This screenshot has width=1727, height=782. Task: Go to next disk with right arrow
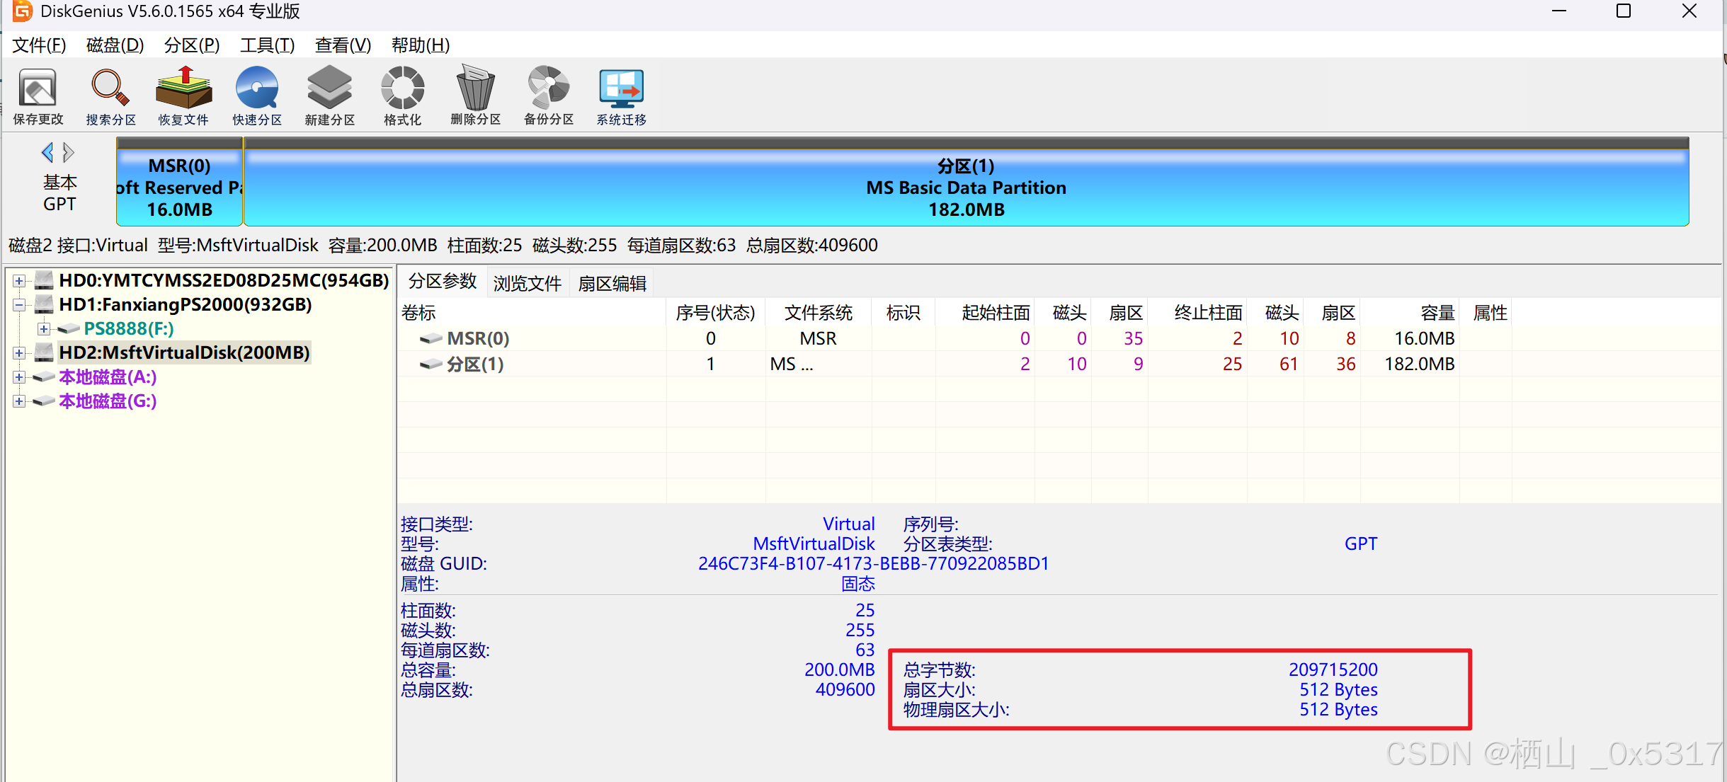(x=69, y=152)
